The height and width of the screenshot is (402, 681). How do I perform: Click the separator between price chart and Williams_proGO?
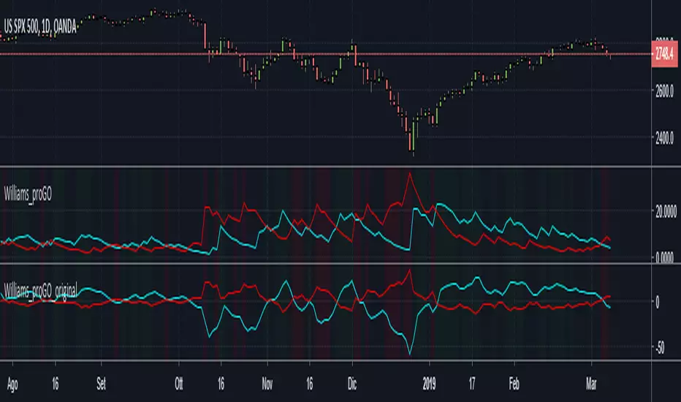340,168
